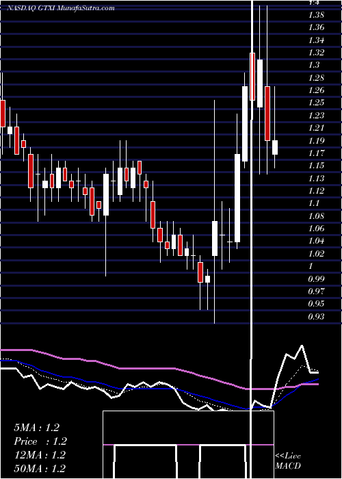This screenshot has width=342, height=479.
Task: Click the 1.13 price axis label
Action: 316,179
